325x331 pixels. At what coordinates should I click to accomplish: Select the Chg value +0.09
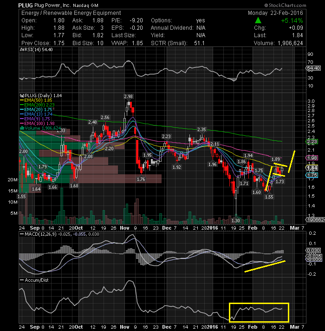coord(296,28)
